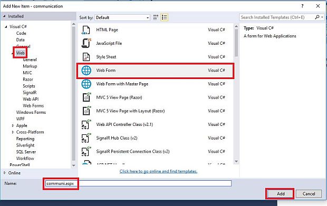Viewport: 327px width, 206px height.
Task: Expand the Online section
Action: click(5, 173)
